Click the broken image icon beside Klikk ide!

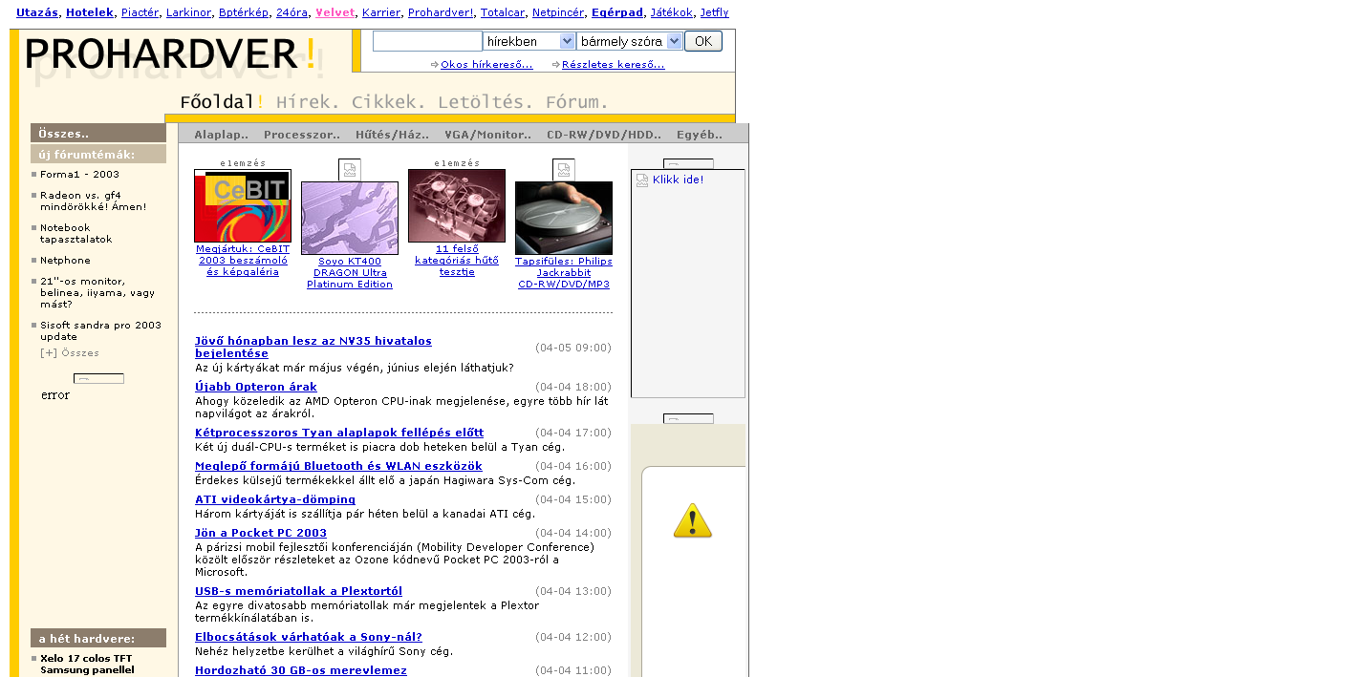pos(642,180)
